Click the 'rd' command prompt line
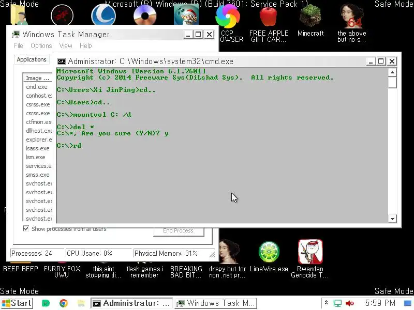This screenshot has height=310, width=414. (x=69, y=146)
